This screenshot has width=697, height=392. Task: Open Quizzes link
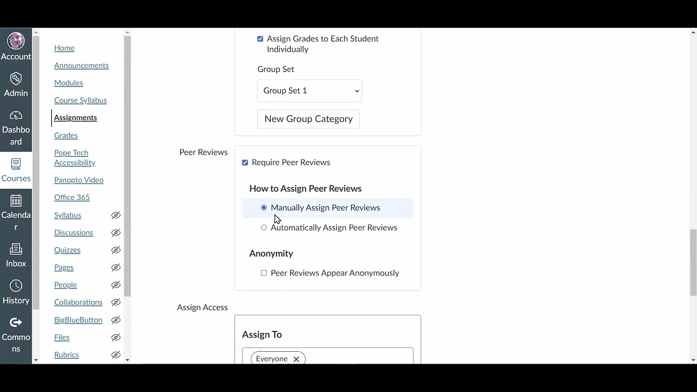click(67, 250)
